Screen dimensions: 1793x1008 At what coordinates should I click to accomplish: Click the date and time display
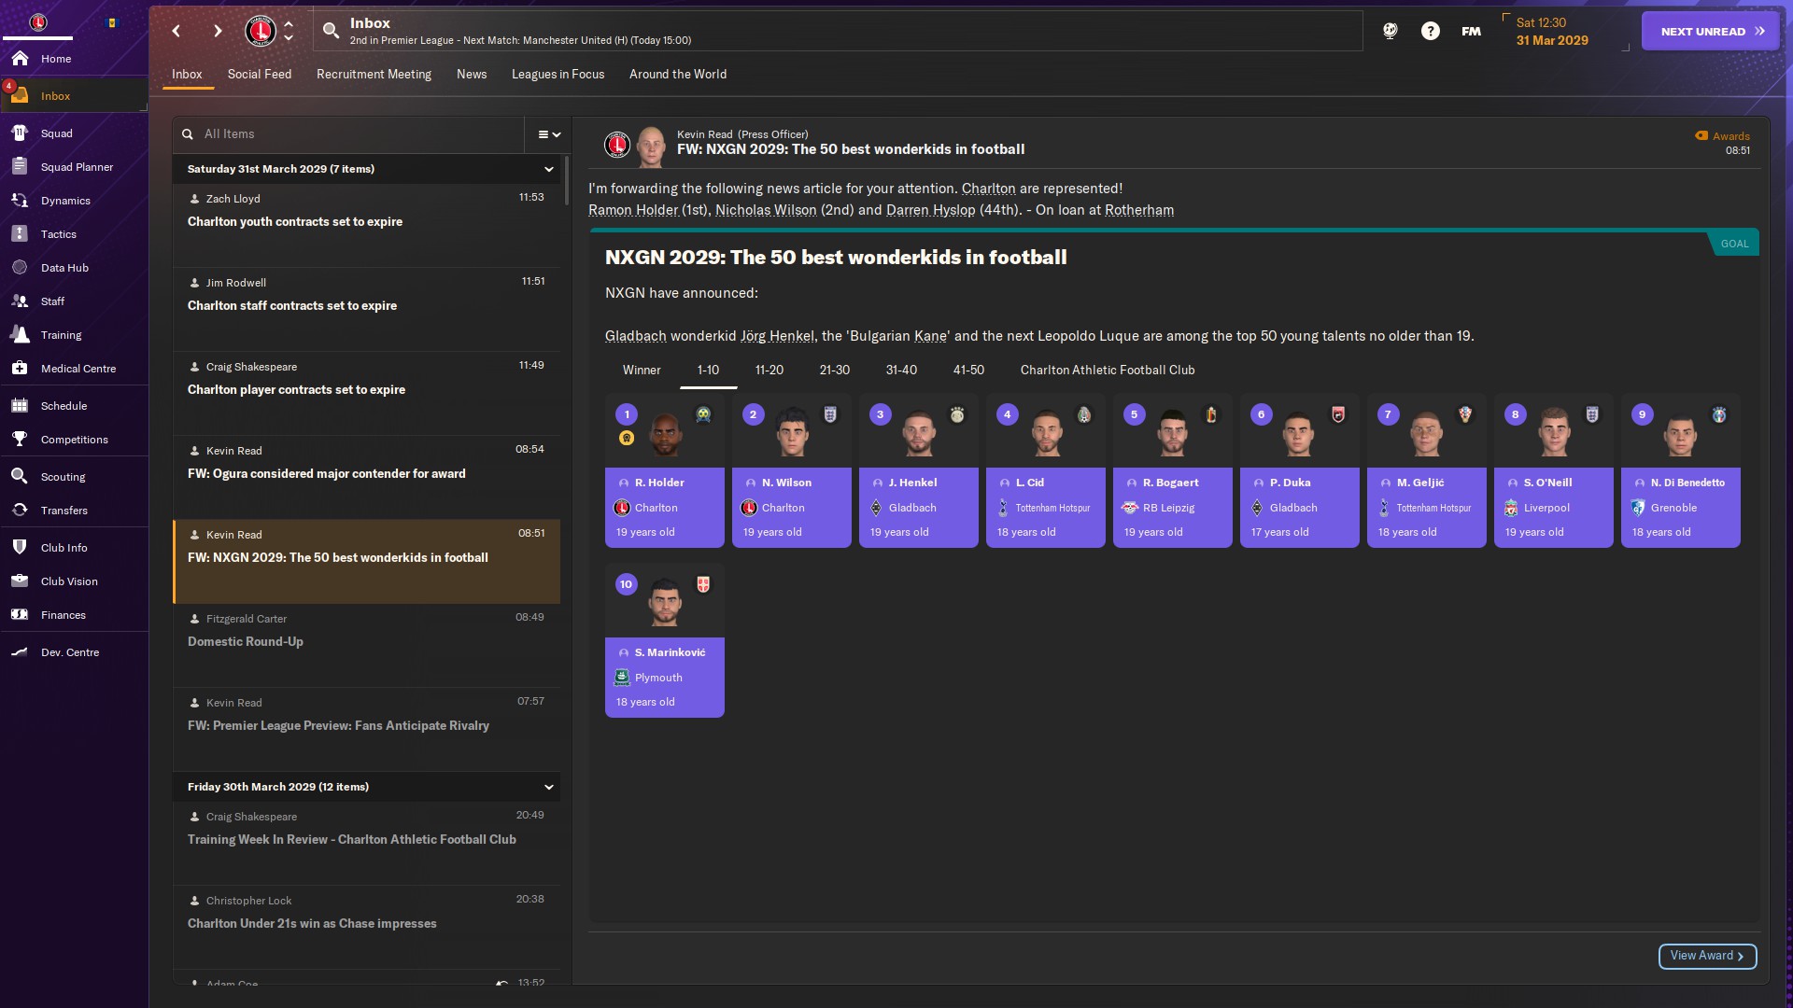click(x=1552, y=32)
